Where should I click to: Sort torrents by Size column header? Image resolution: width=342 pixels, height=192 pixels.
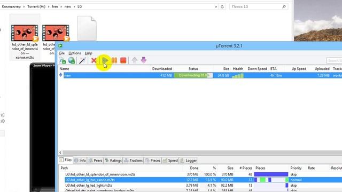(226, 69)
